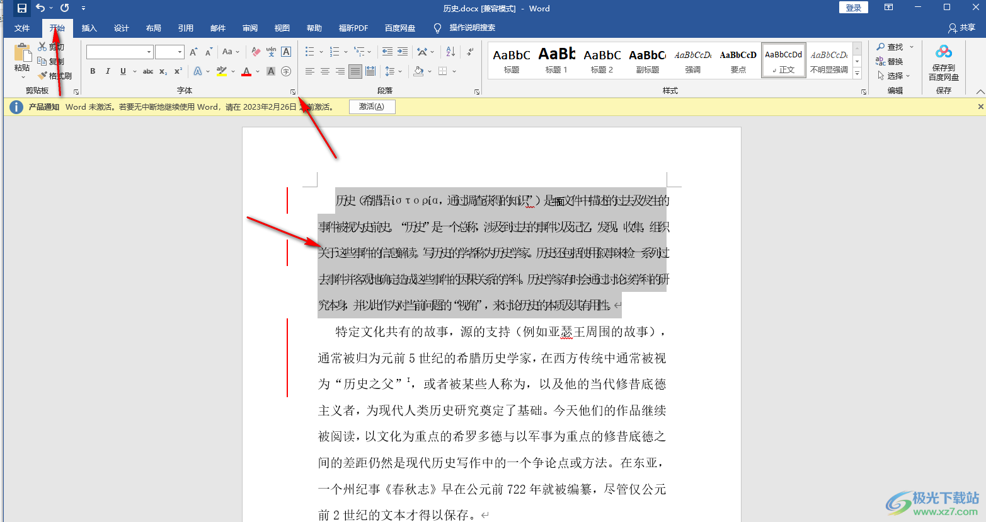The width and height of the screenshot is (986, 522).
Task: Apply the red font color
Action: click(246, 71)
